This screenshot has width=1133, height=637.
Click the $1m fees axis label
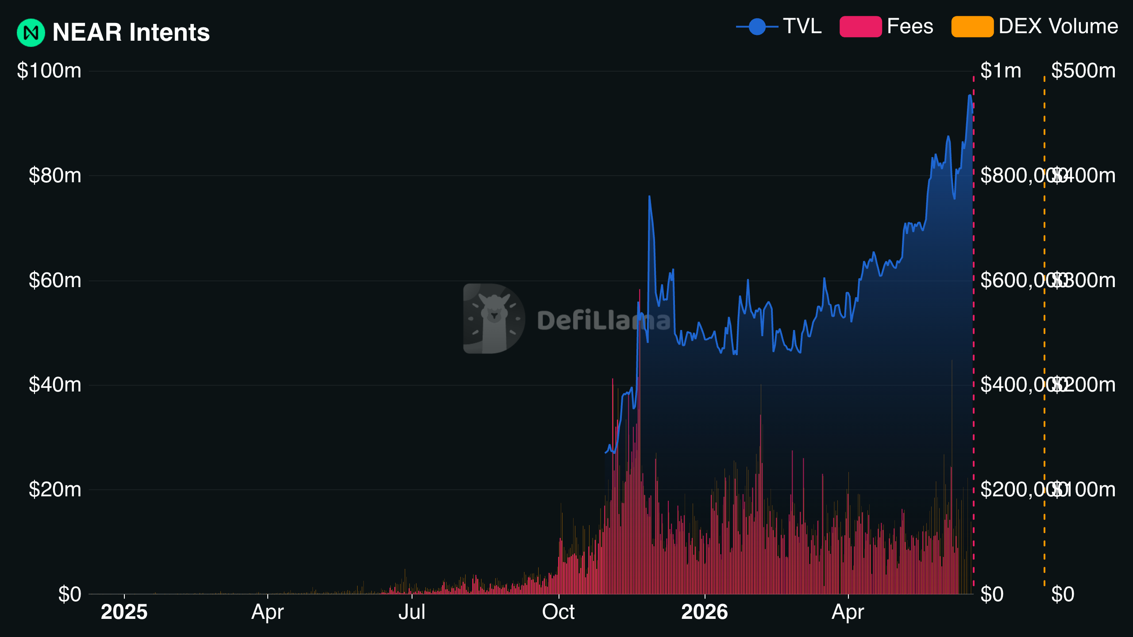1001,71
